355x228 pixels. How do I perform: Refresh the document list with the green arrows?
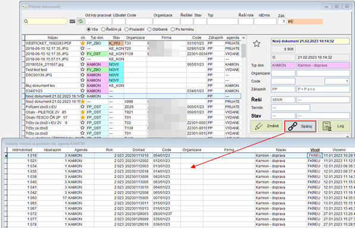pyautogui.click(x=80, y=21)
